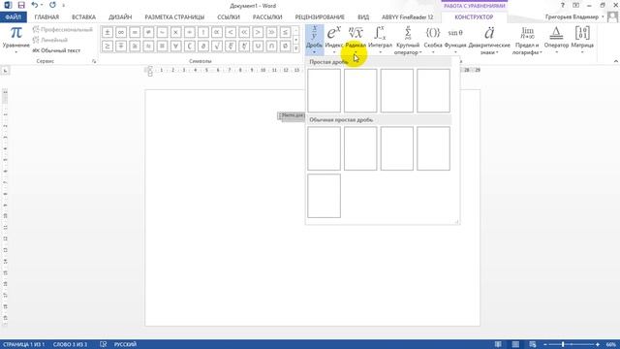Open the Крупный оператор gallery
The width and height of the screenshot is (620, 349).
pos(408,41)
